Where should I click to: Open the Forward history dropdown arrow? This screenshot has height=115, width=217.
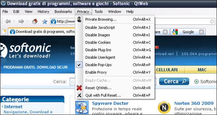(x=27, y=21)
